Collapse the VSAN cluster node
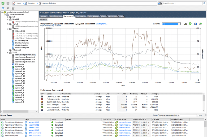 point(7,53)
